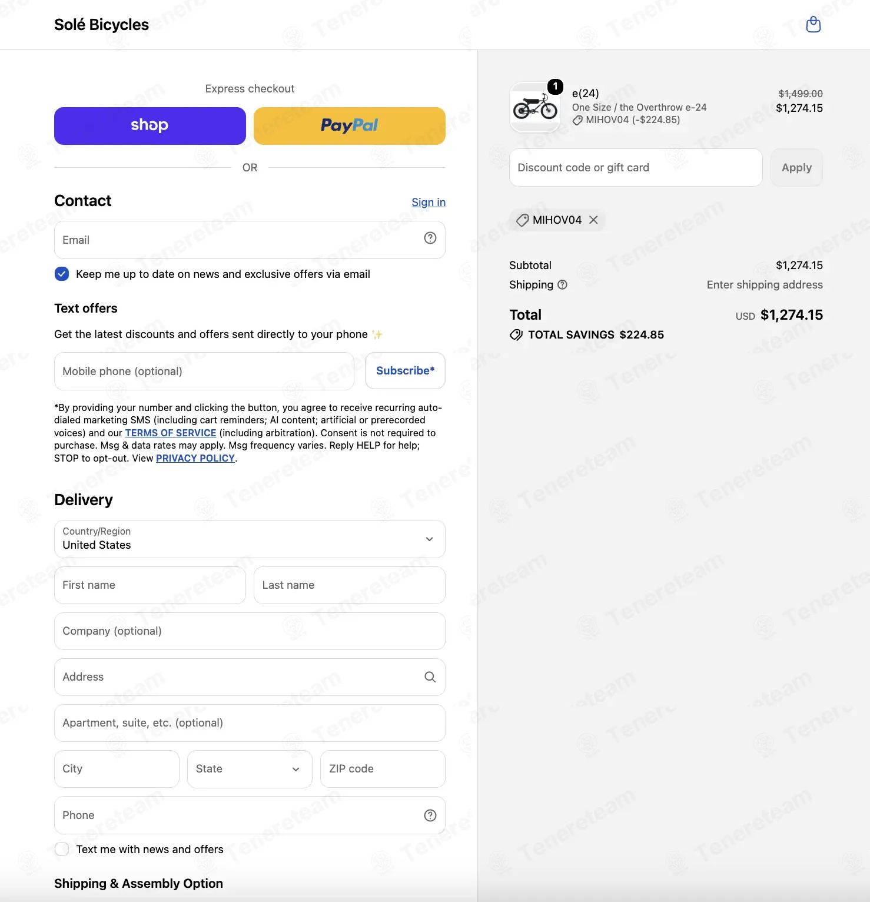Open the Country/Region dropdown
Screen dimensions: 870x902
click(250, 539)
